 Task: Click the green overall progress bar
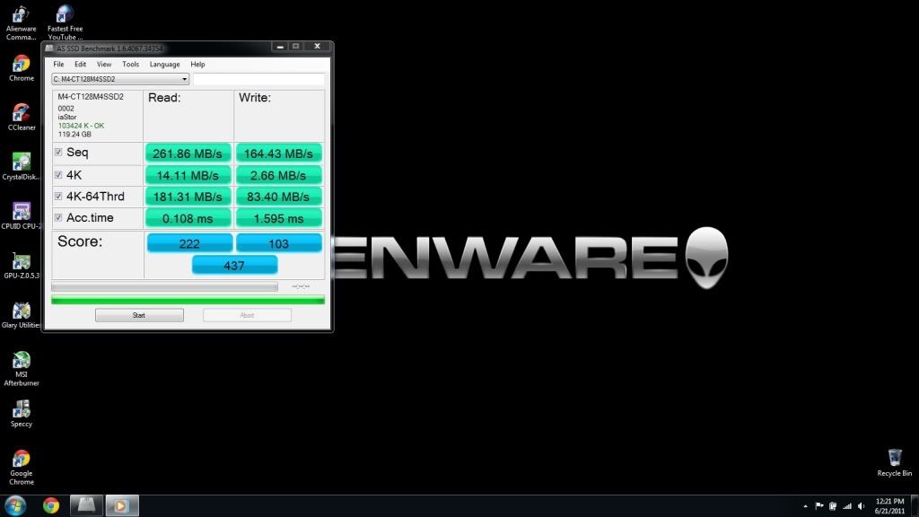tap(188, 300)
